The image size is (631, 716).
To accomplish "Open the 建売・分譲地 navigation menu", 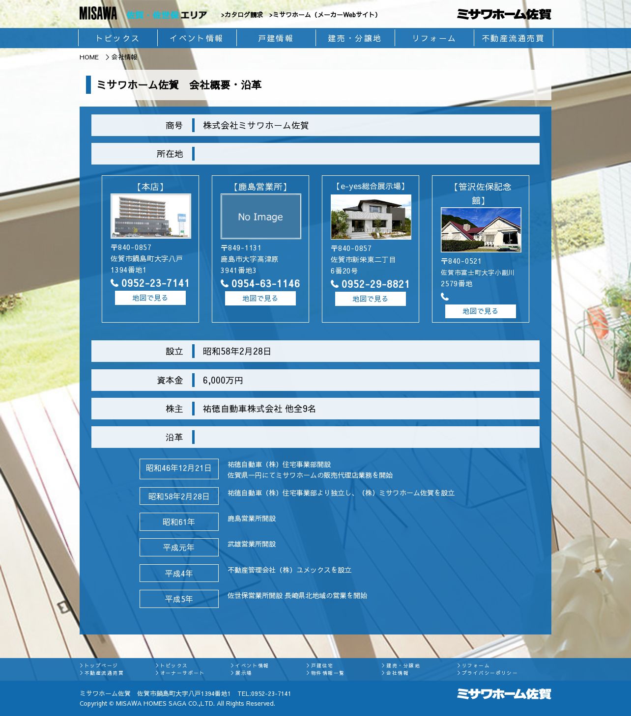I will point(355,38).
